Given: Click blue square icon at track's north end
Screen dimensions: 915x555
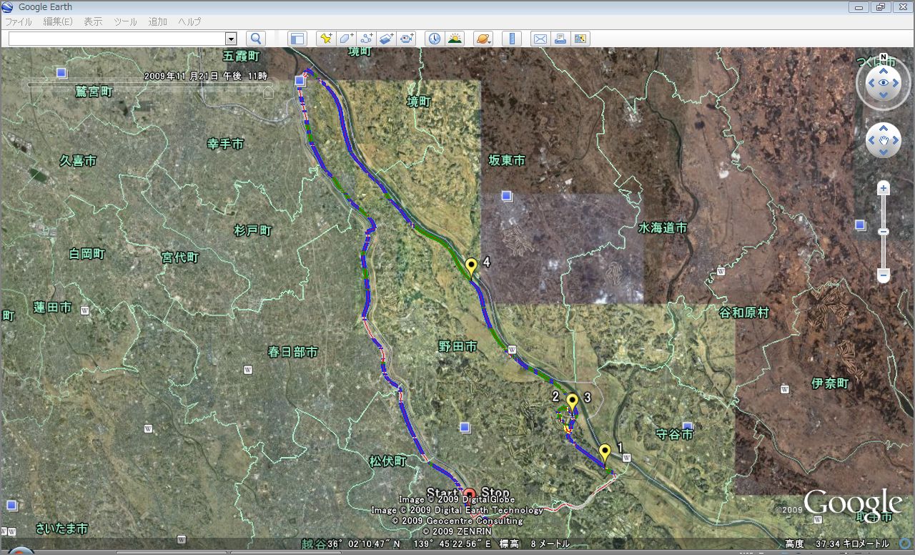Looking at the screenshot, I should (300, 82).
